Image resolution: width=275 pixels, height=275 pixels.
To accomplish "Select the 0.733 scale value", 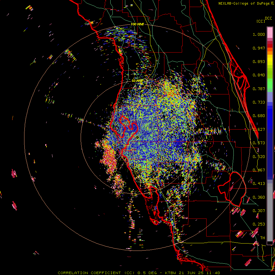I will coord(259,102).
